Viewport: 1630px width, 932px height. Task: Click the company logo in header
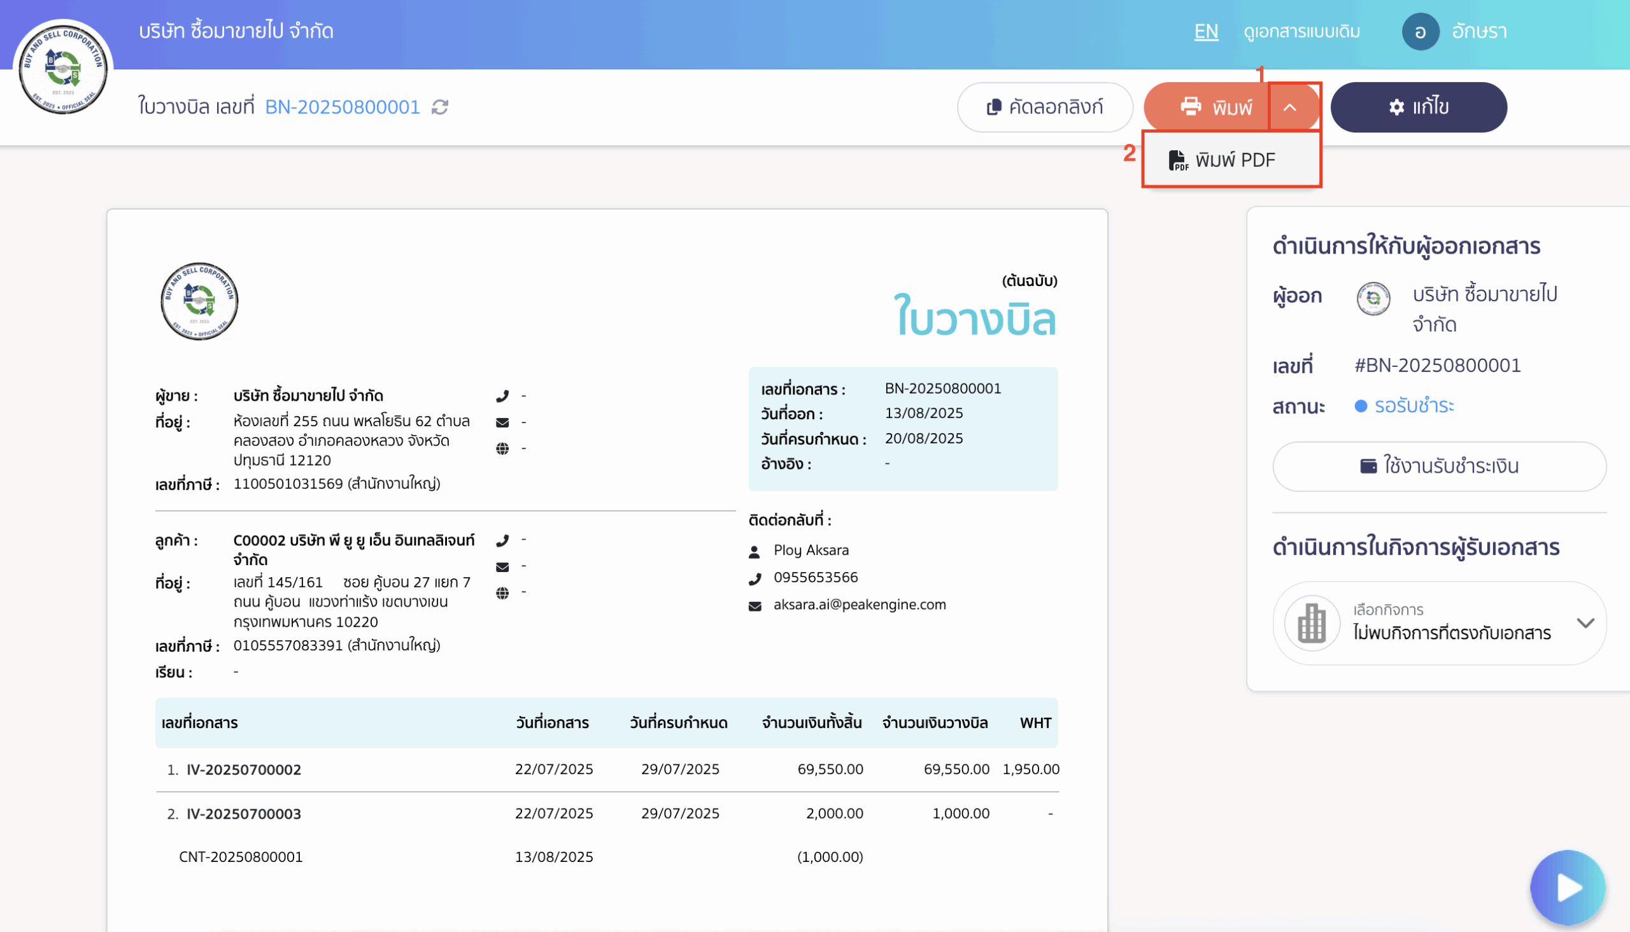click(62, 68)
